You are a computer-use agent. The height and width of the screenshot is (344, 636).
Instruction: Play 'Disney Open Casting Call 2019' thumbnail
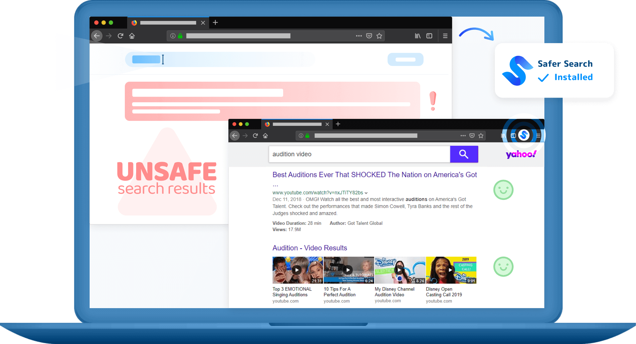pos(451,270)
